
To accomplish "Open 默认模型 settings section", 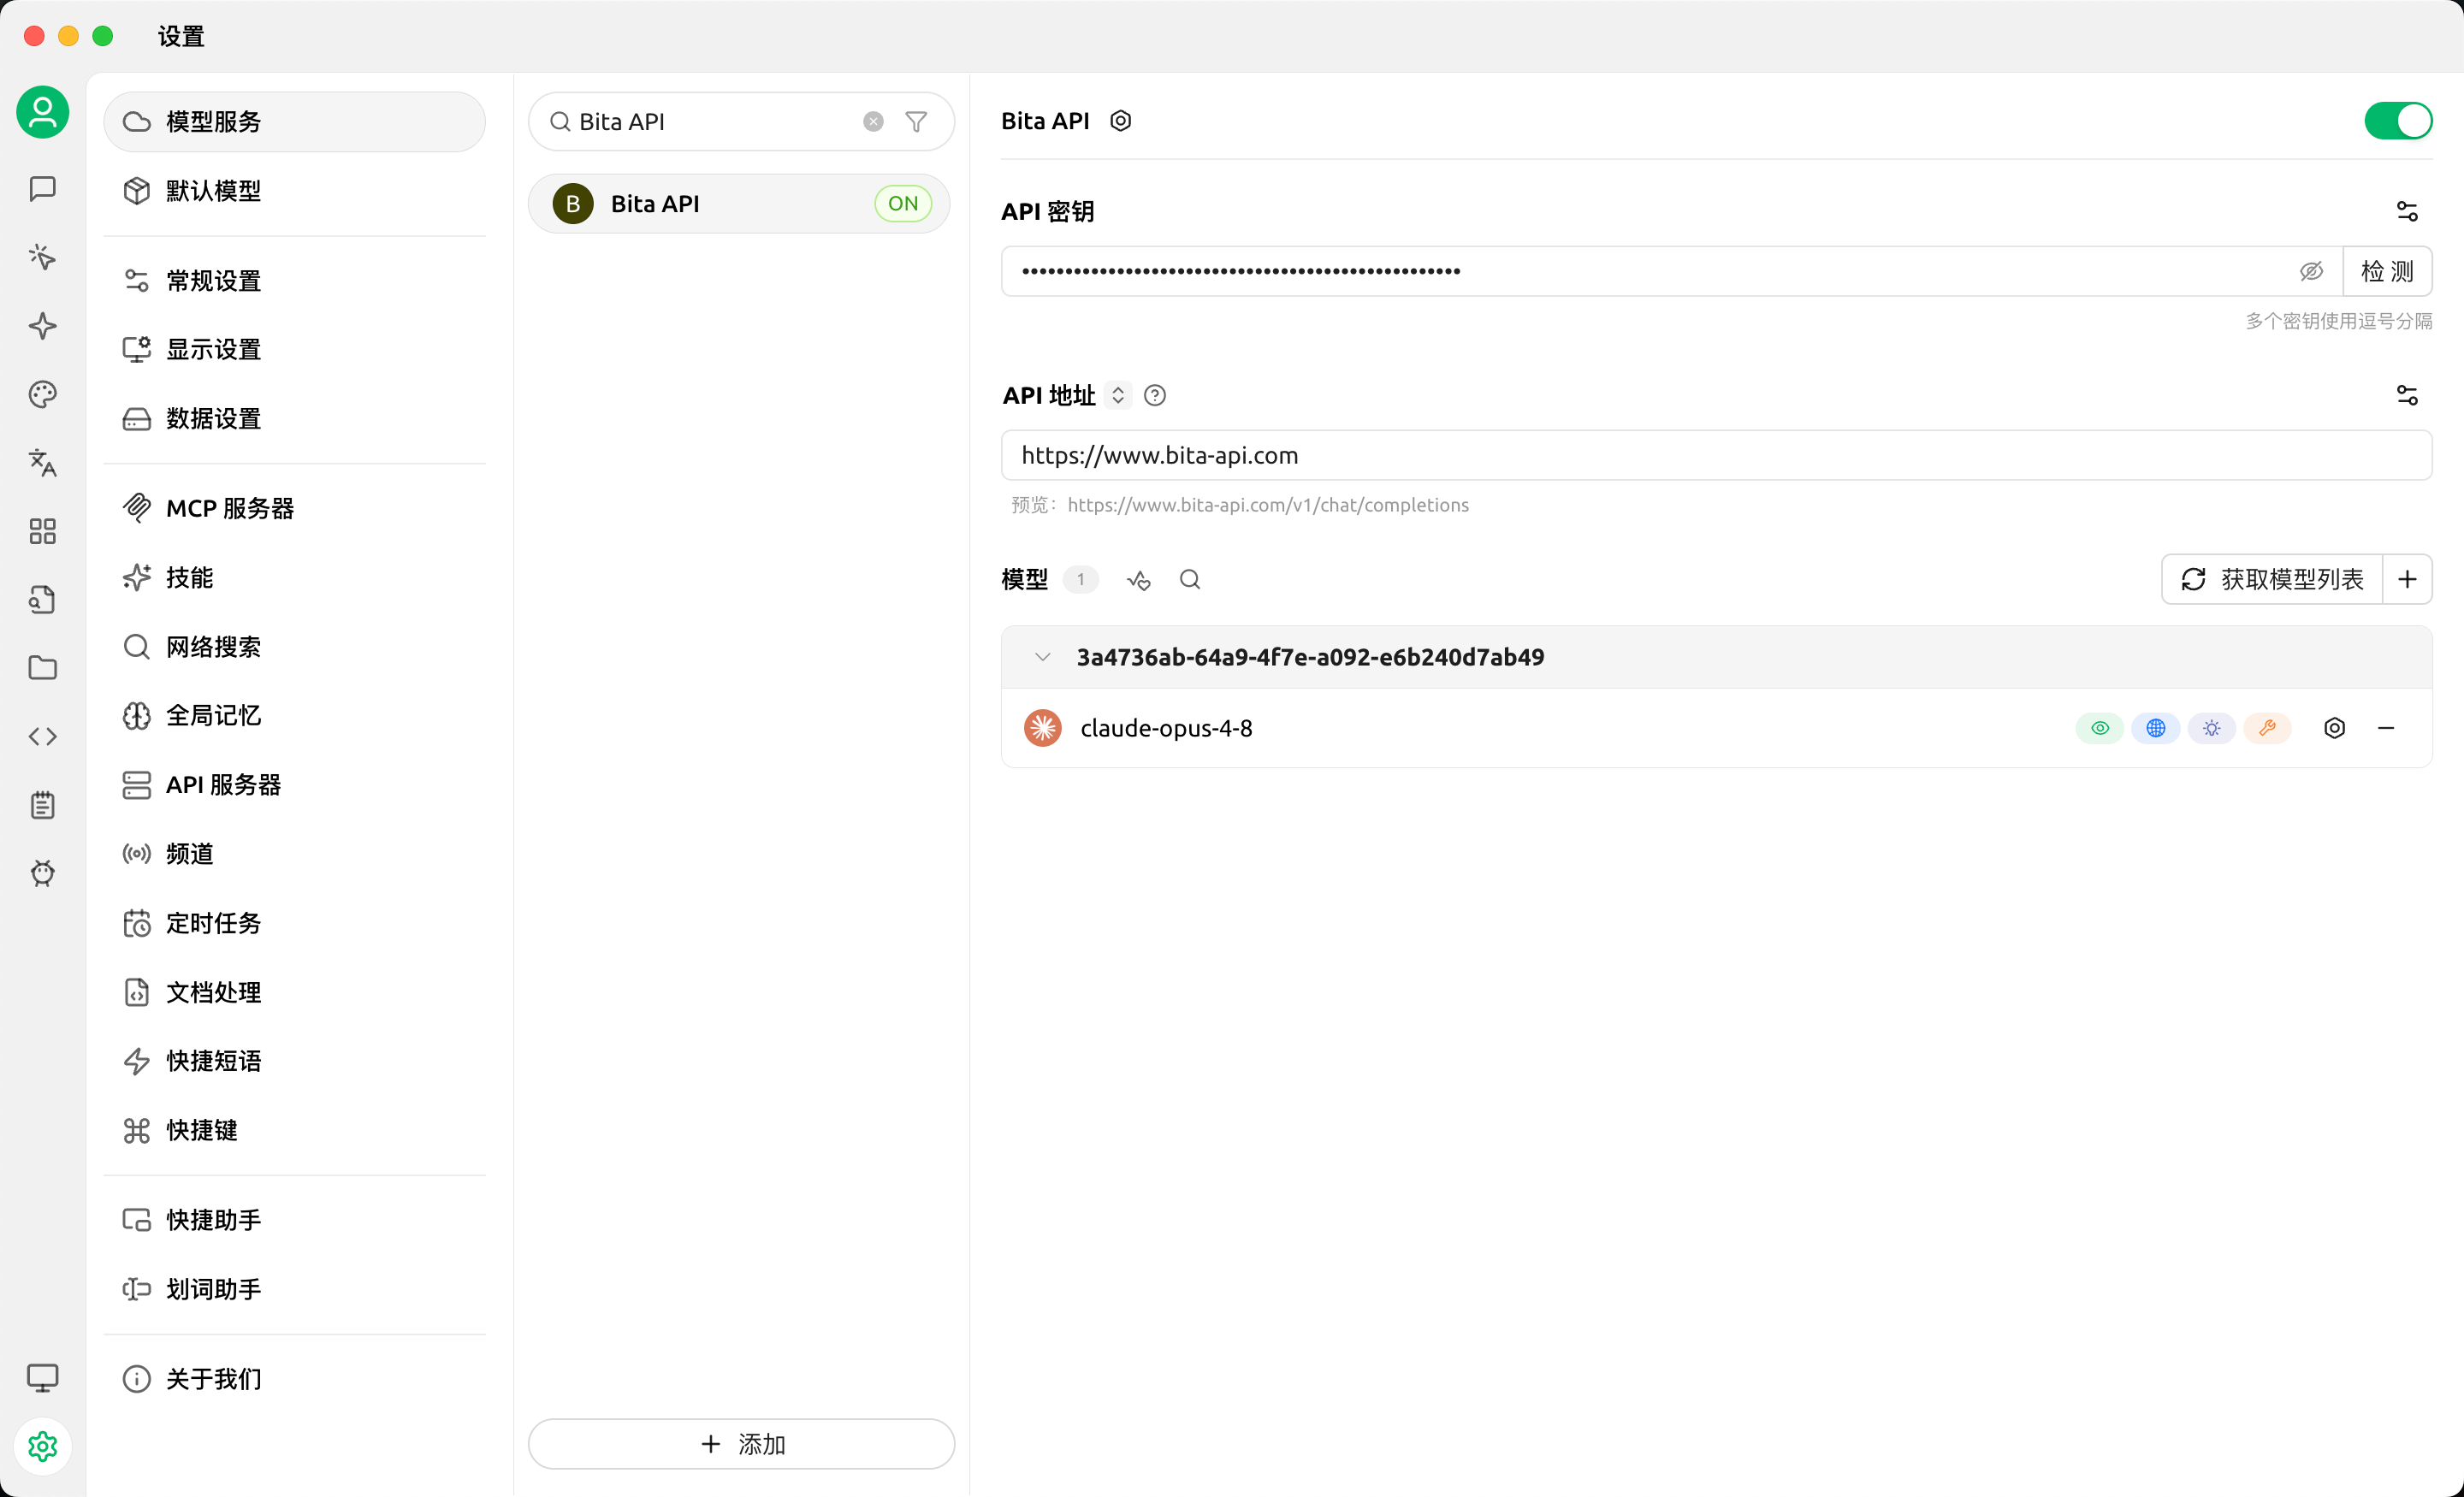I will (294, 190).
